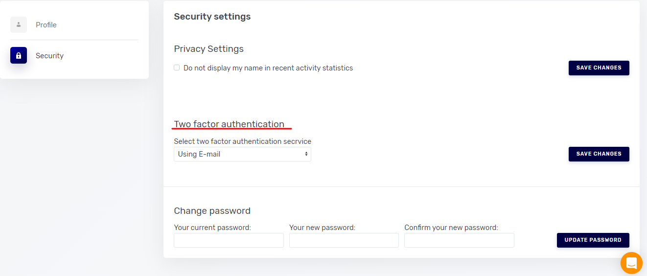Click the 'Change password' section heading
The width and height of the screenshot is (647, 276).
(212, 211)
